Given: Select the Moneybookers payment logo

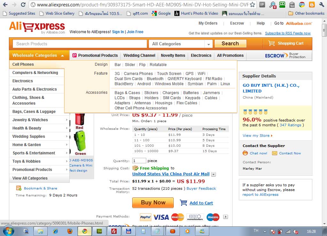Looking at the screenshot, I should pos(195,217).
